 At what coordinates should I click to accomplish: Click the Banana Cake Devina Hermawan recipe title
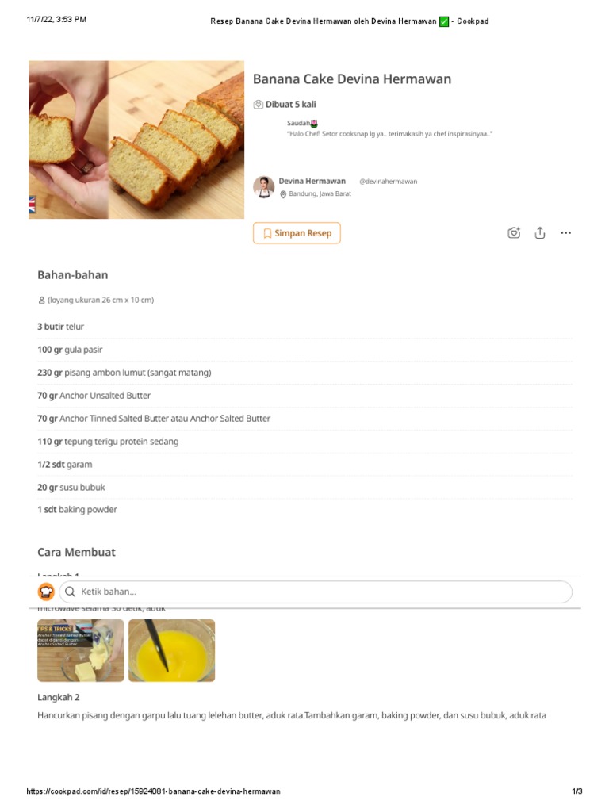352,79
